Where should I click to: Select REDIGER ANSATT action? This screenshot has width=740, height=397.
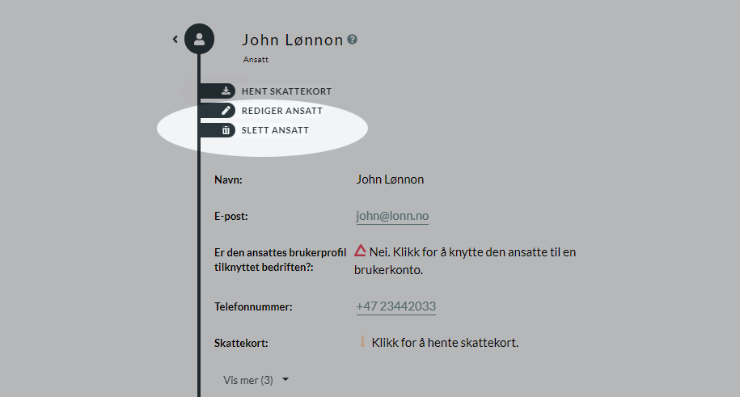(282, 111)
